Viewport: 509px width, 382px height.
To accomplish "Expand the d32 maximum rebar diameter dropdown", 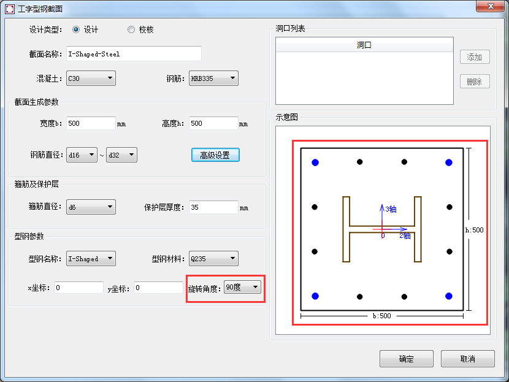I will coord(121,155).
